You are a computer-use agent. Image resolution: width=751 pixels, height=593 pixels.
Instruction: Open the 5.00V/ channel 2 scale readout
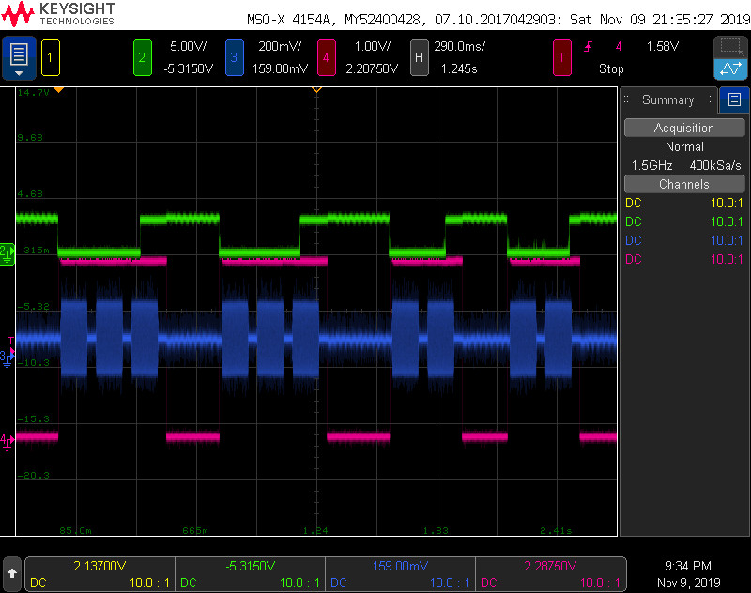(x=189, y=46)
